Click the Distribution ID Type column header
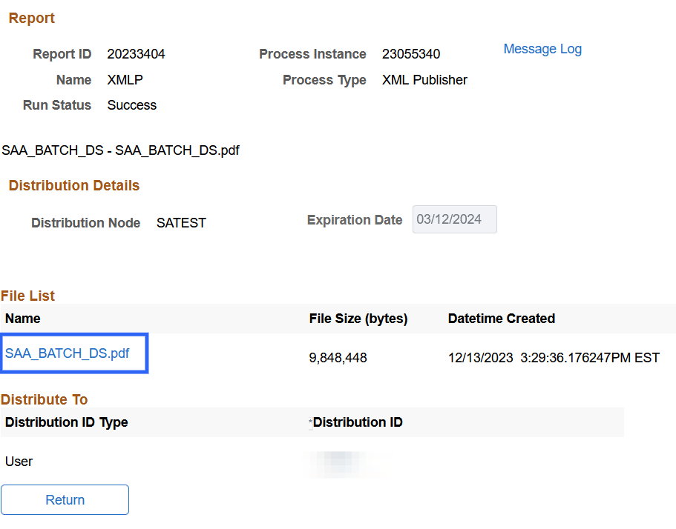Image resolution: width=676 pixels, height=529 pixels. (67, 422)
